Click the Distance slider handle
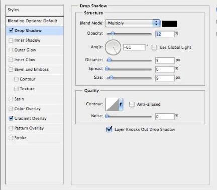 click(109, 60)
